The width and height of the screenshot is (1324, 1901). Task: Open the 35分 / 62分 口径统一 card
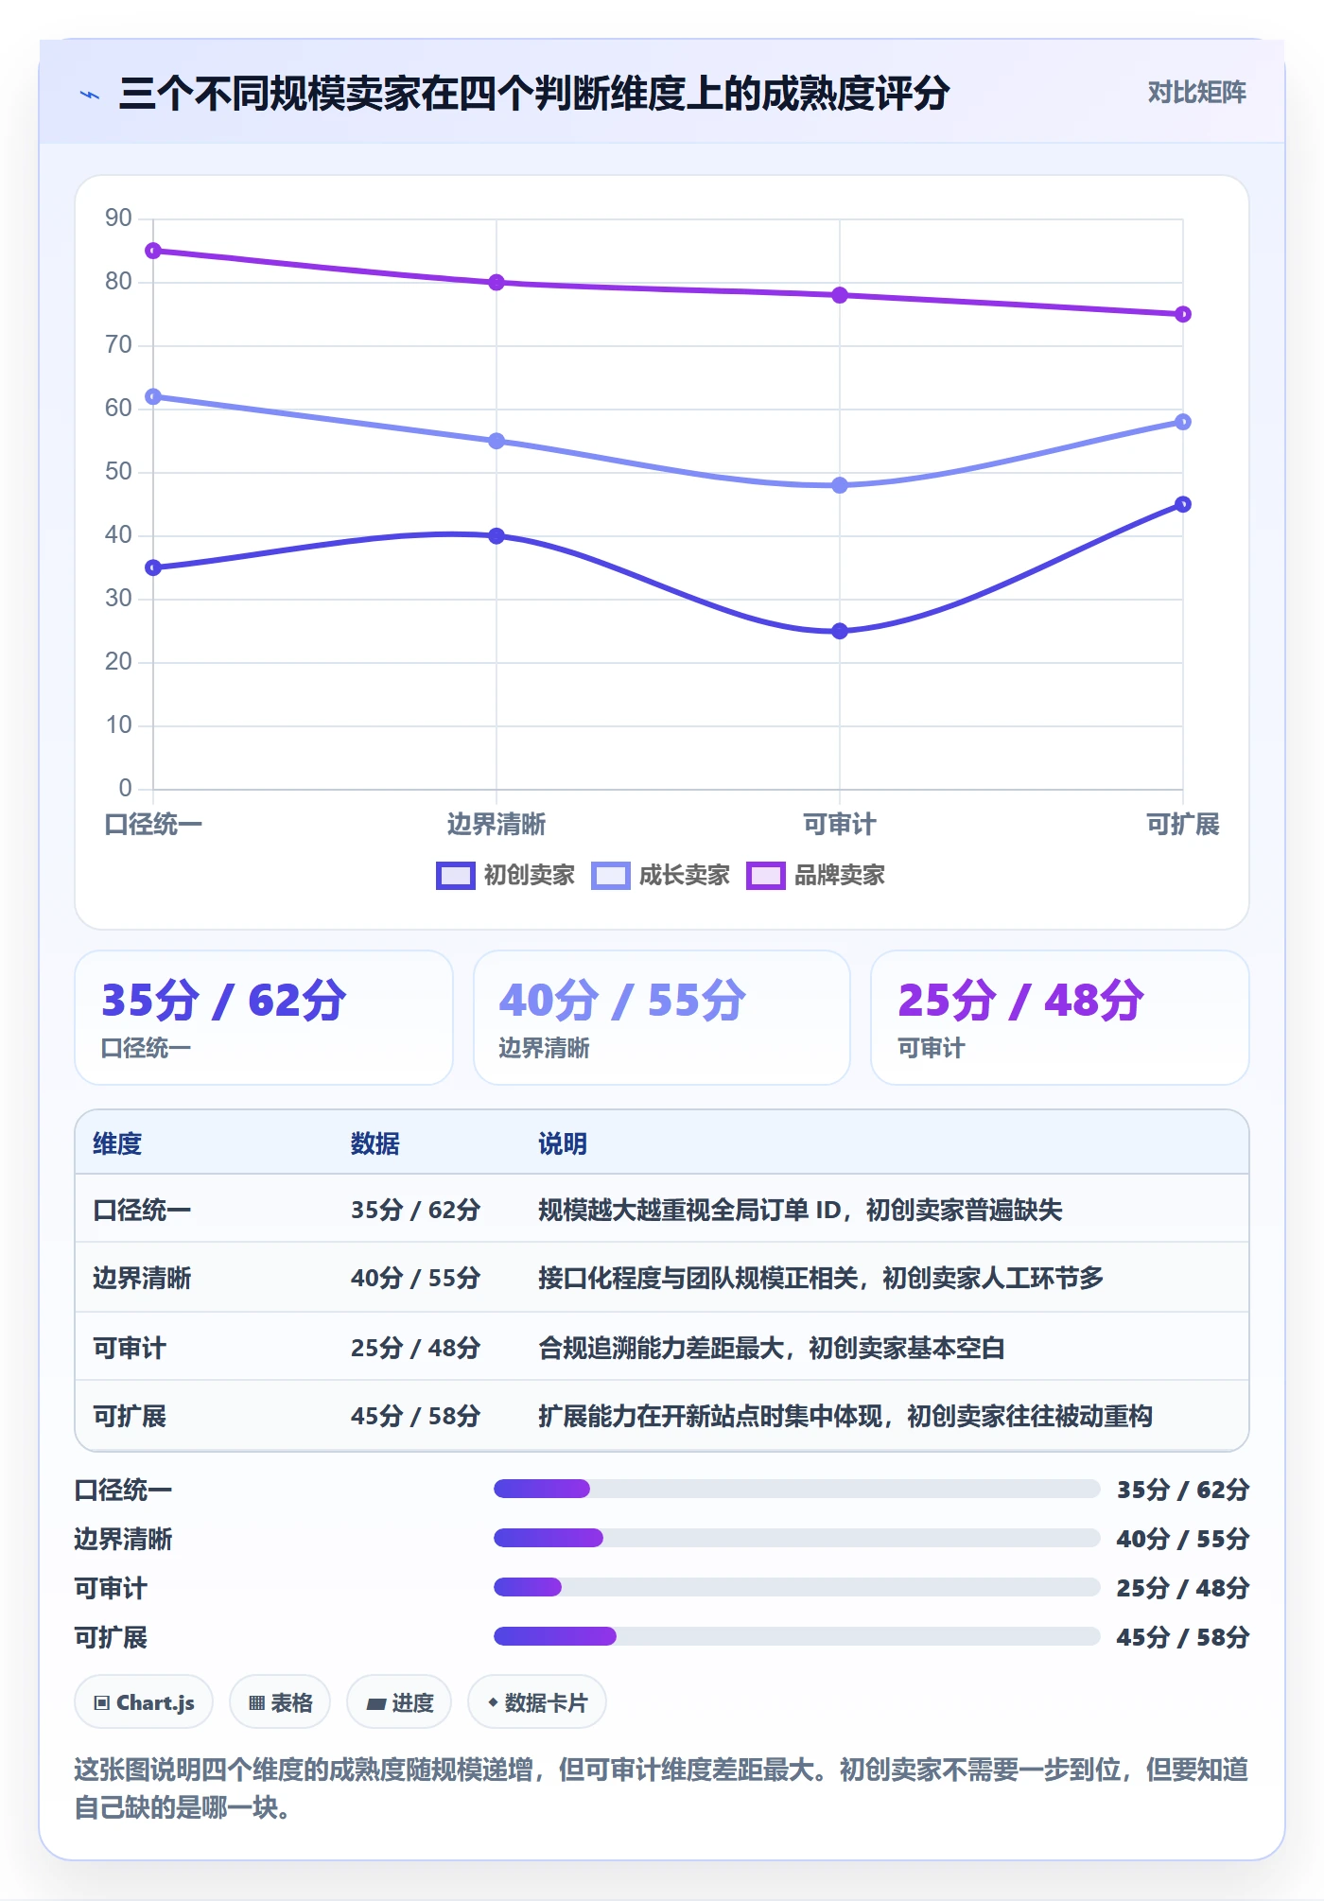tap(264, 1018)
